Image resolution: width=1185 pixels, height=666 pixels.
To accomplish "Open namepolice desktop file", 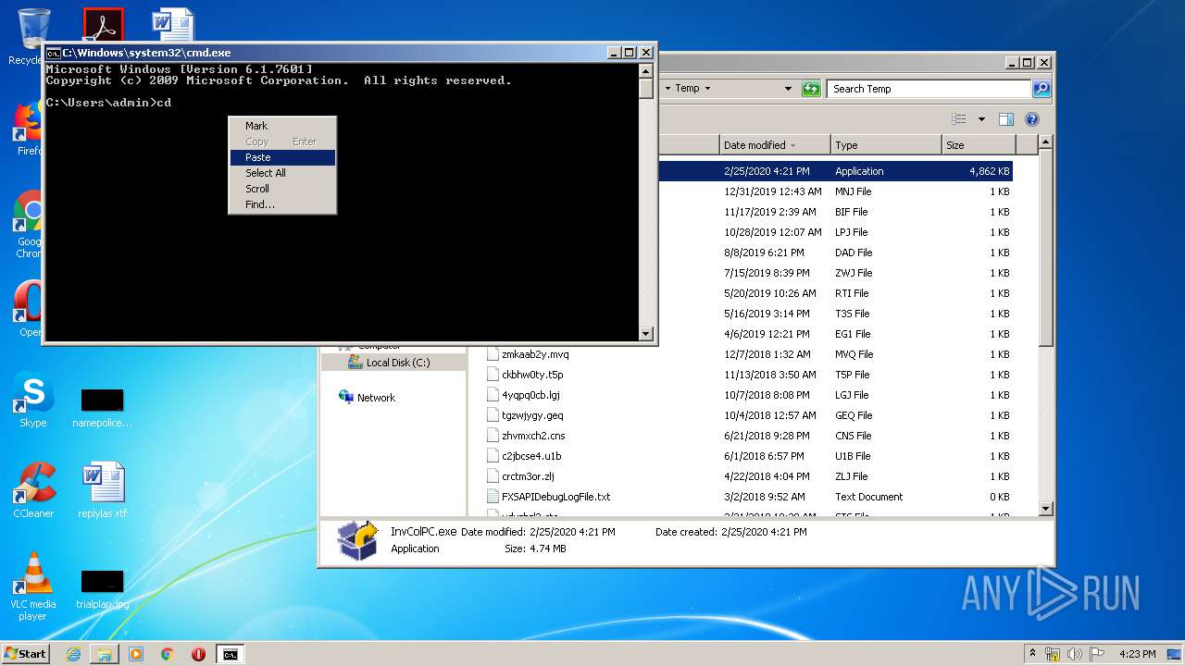I will [102, 408].
